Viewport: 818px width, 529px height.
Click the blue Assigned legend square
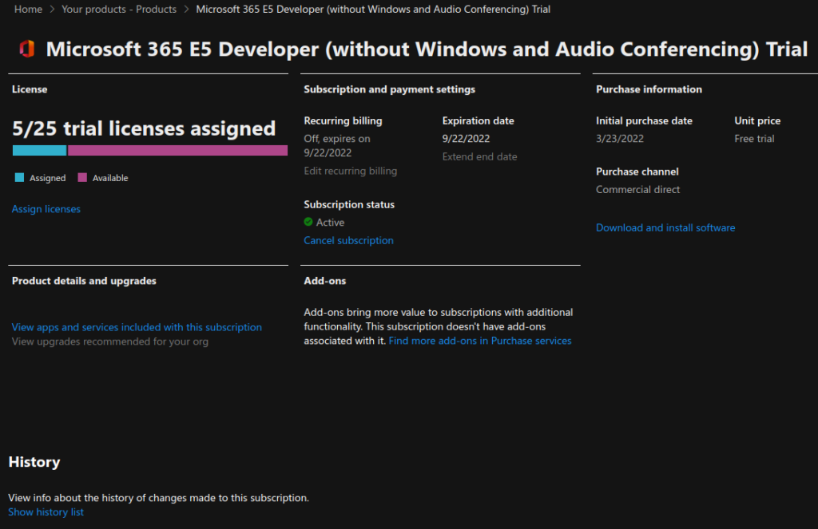(x=19, y=178)
